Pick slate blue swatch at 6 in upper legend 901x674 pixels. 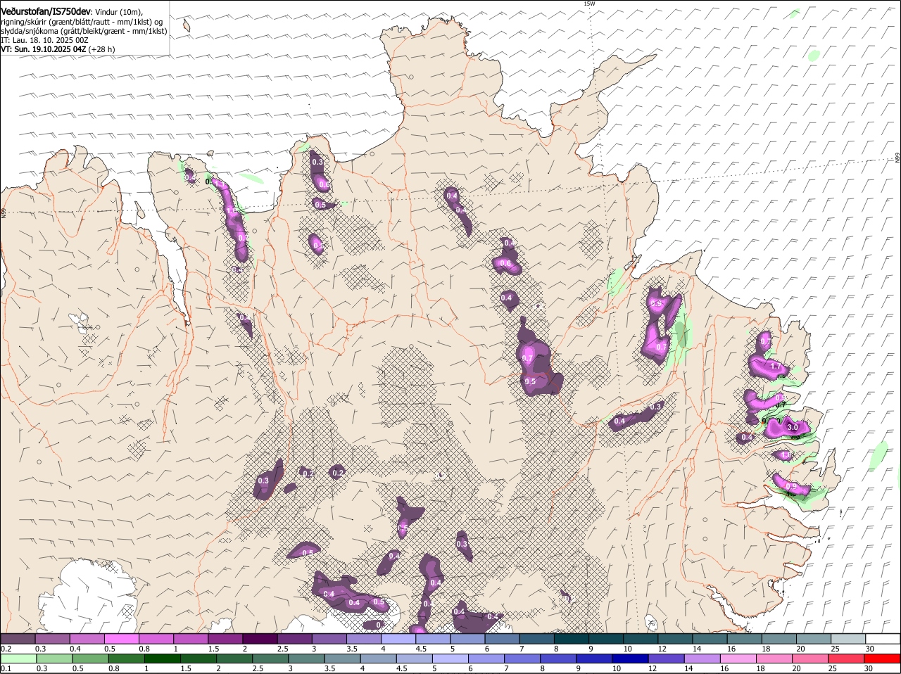[502, 639]
